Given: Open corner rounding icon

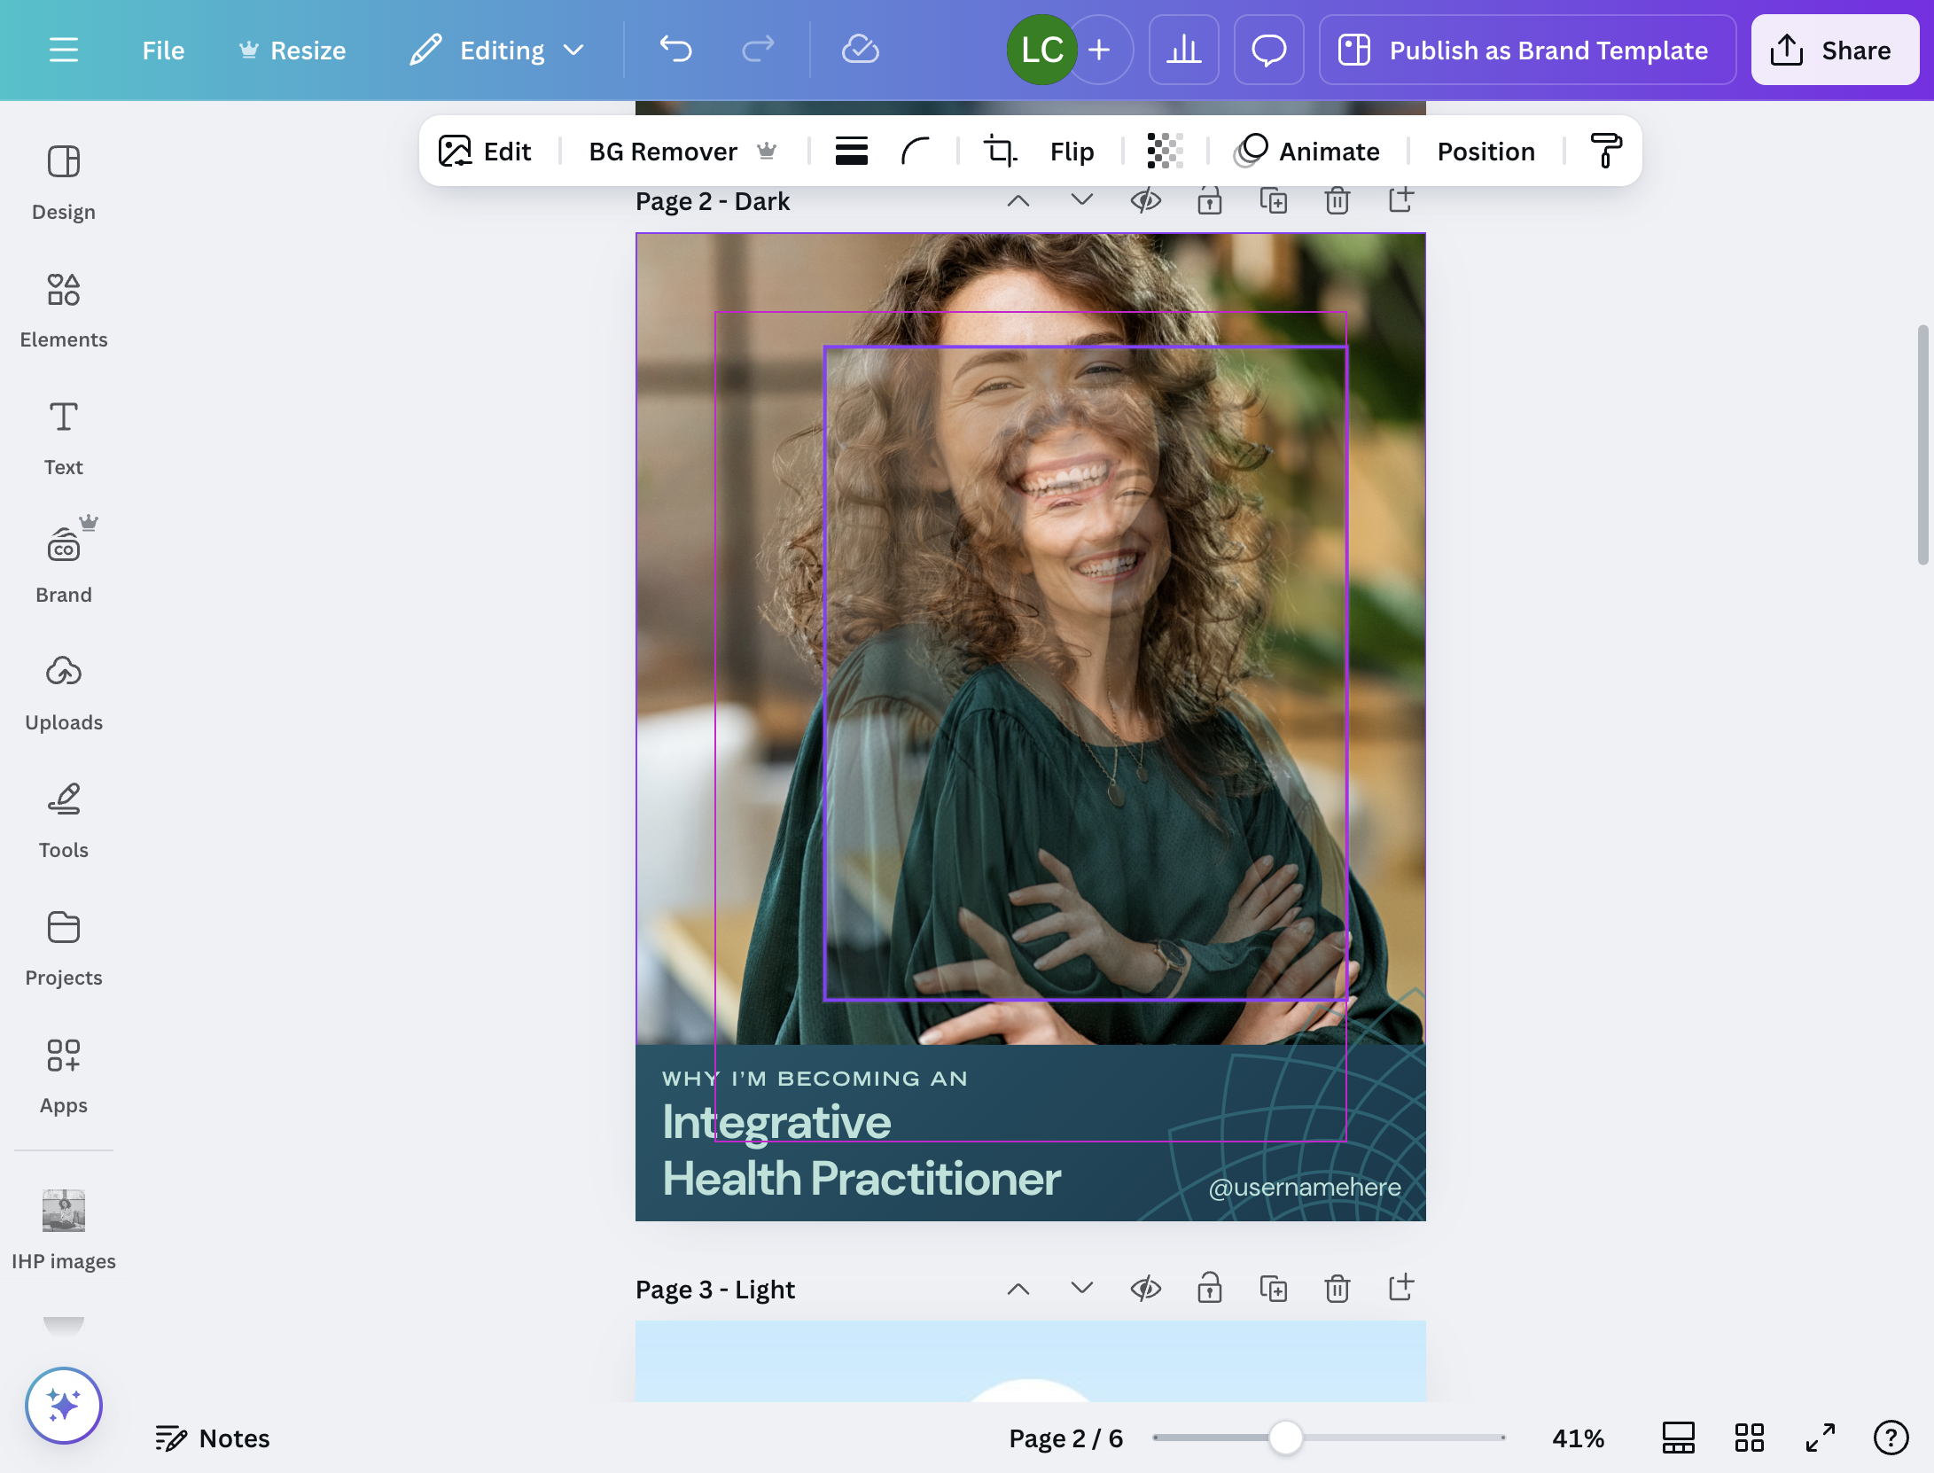Looking at the screenshot, I should point(916,152).
